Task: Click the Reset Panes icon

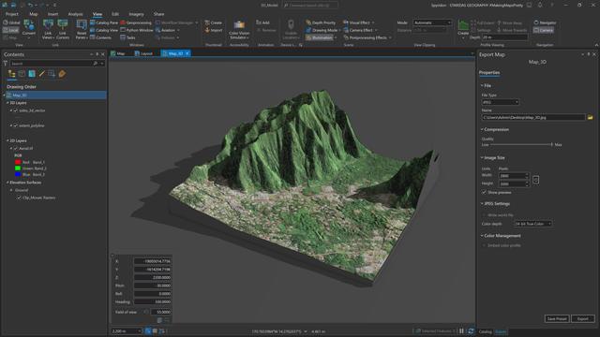Action: pos(82,25)
